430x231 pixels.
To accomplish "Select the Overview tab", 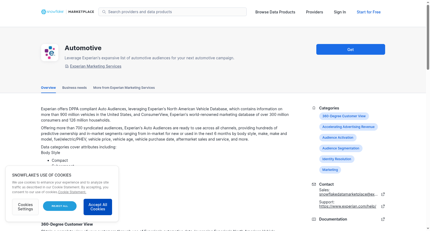I will (48, 88).
